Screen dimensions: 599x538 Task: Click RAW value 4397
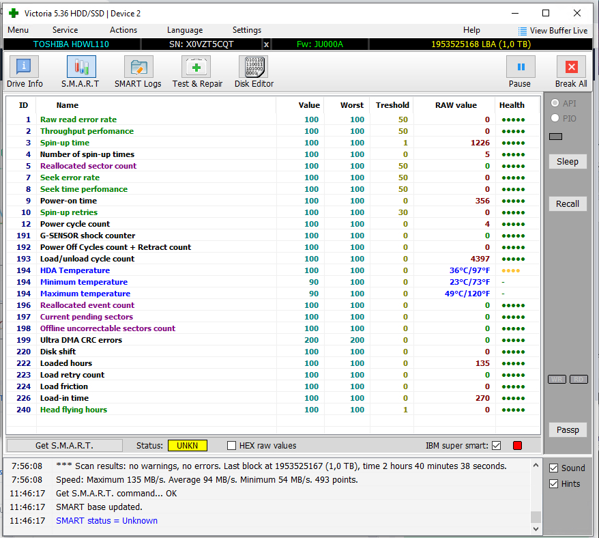click(480, 259)
